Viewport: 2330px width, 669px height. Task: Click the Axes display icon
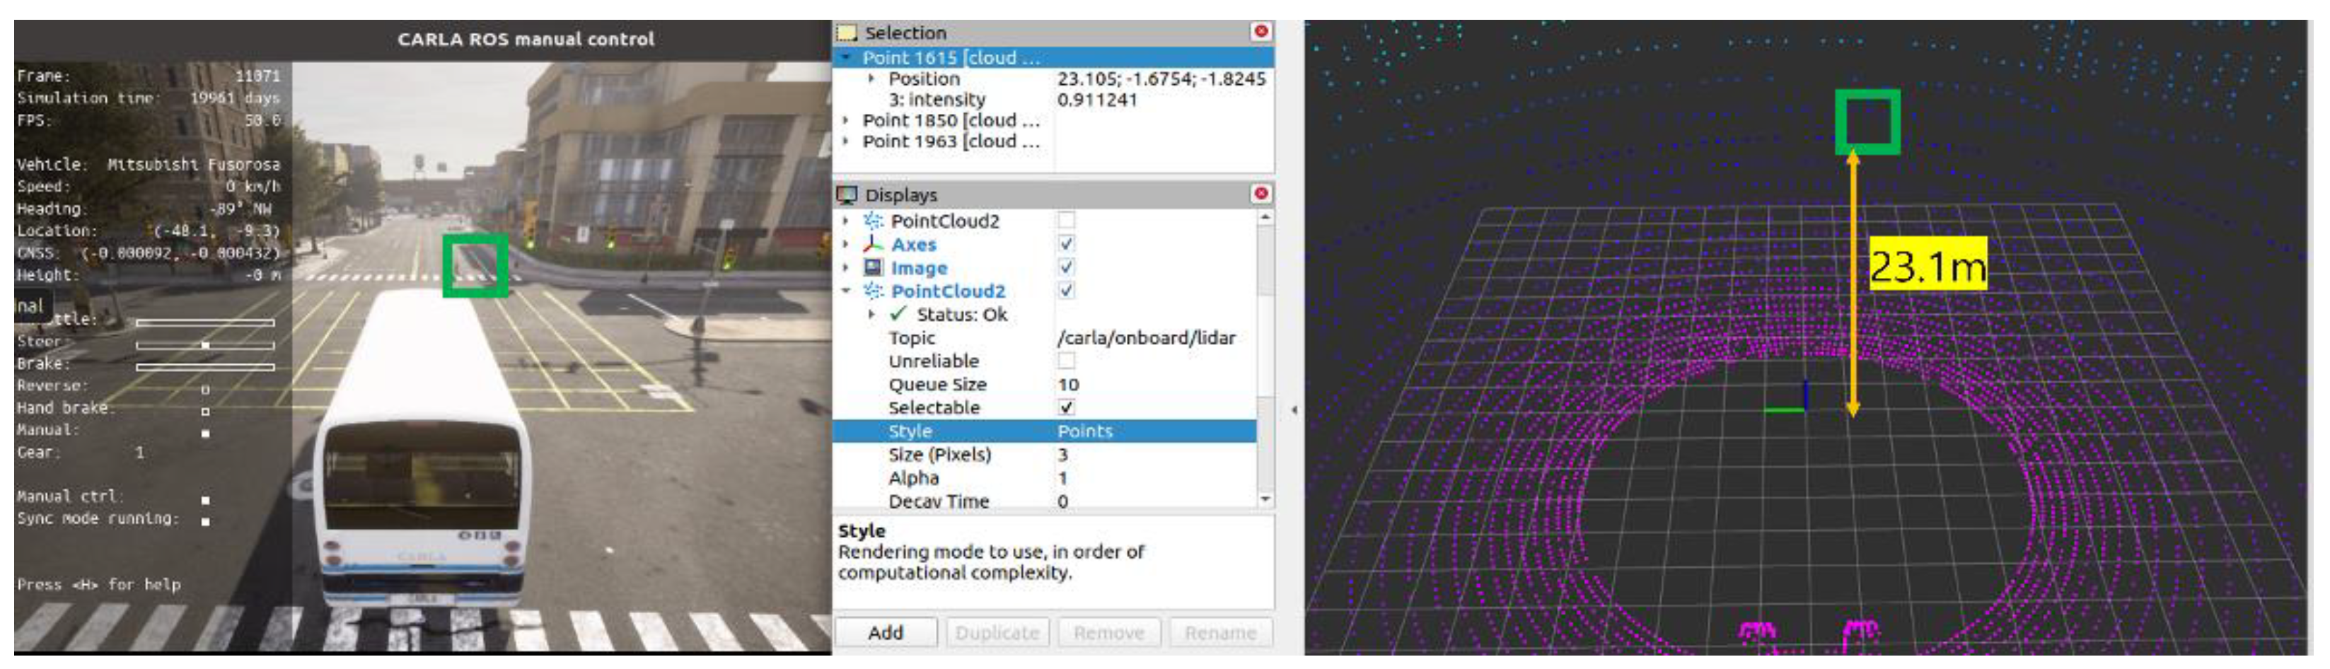[x=873, y=244]
